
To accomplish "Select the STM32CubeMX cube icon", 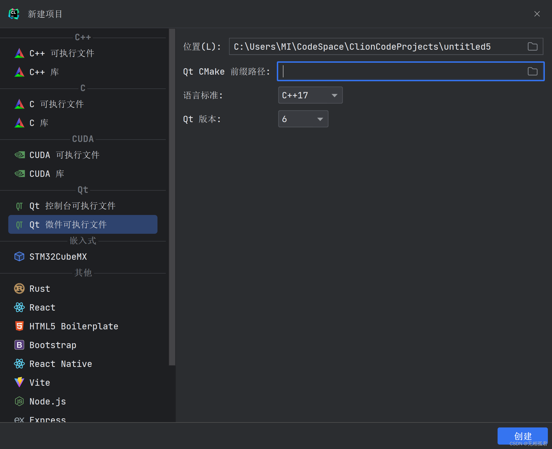I will click(x=19, y=256).
